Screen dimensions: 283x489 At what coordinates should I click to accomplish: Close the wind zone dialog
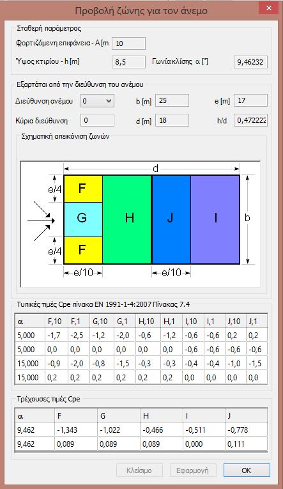[x=269, y=8]
